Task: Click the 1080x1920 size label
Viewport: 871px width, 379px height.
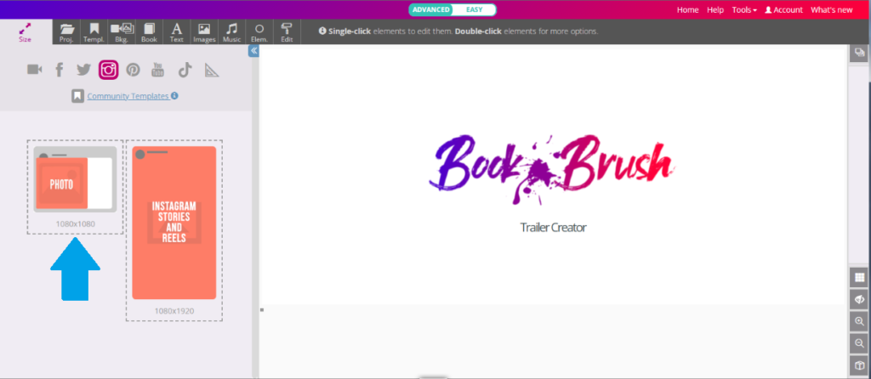Action: coord(174,311)
